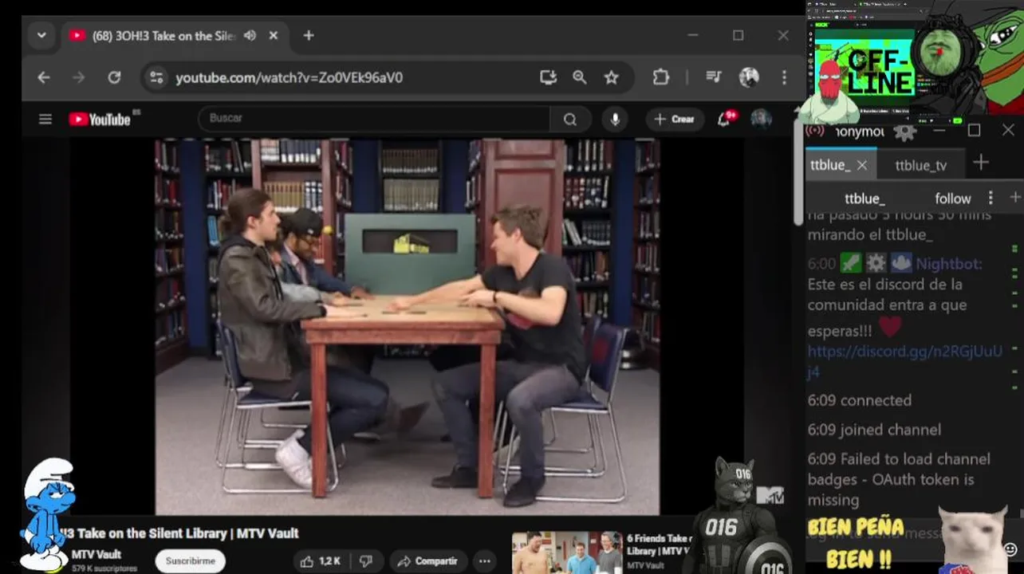Like the video with 1,2 K
1024x574 pixels.
click(321, 560)
